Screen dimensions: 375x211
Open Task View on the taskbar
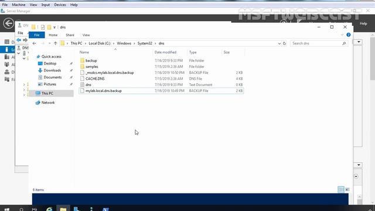(x=35, y=209)
